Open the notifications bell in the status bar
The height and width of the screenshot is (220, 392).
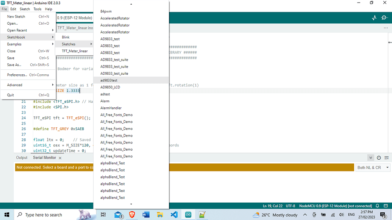[x=377, y=206]
